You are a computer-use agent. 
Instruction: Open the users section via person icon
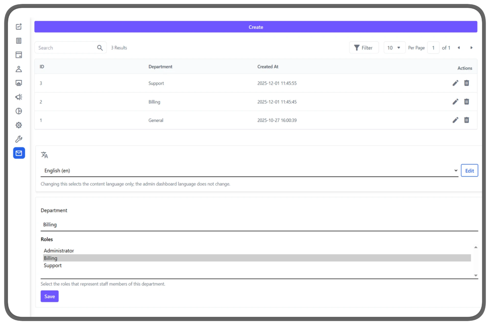(x=19, y=69)
